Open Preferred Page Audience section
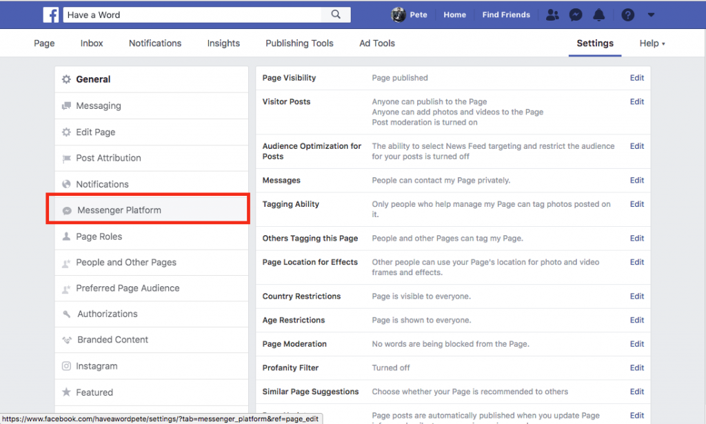Screen dimensions: 706x424 pyautogui.click(x=152, y=288)
